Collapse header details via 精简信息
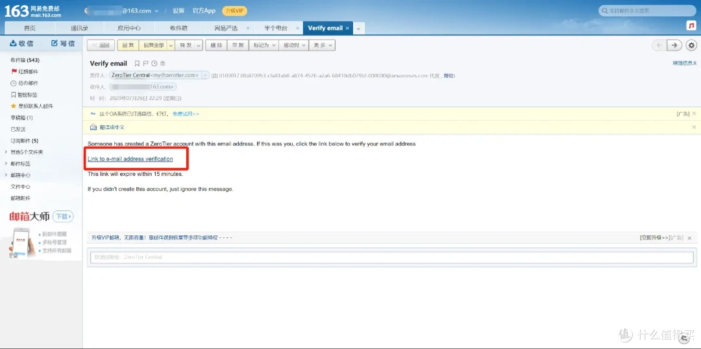The height and width of the screenshot is (349, 701). click(x=684, y=64)
